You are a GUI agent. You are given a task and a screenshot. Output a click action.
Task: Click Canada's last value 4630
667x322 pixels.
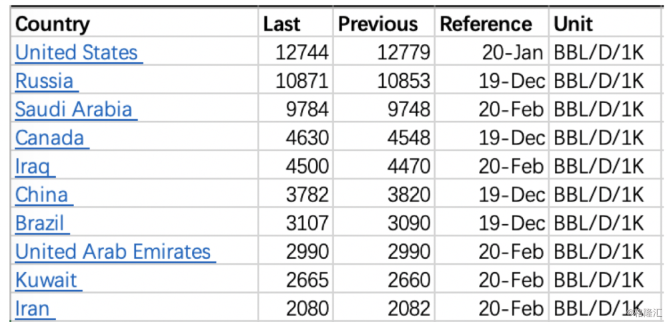(x=307, y=138)
